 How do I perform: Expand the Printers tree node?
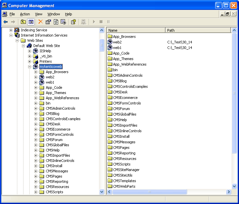tap(30, 61)
